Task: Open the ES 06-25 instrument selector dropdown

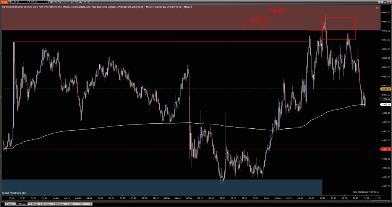Action: [19, 2]
